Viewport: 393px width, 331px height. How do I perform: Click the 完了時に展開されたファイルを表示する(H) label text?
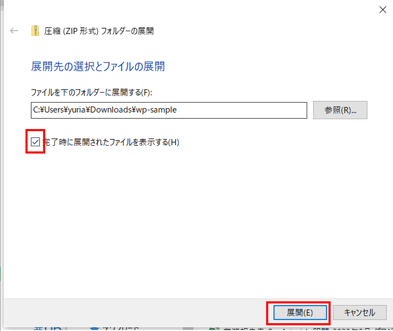pos(111,142)
